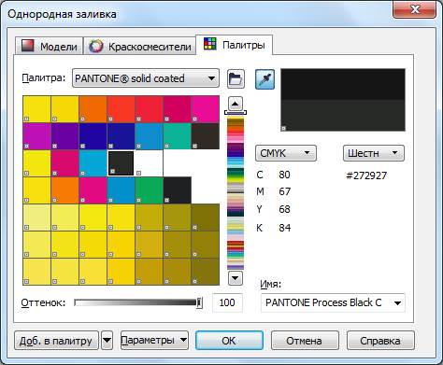Screen dimensions: 443x365
Task: Select teal green swatch in second row
Action: (x=177, y=136)
